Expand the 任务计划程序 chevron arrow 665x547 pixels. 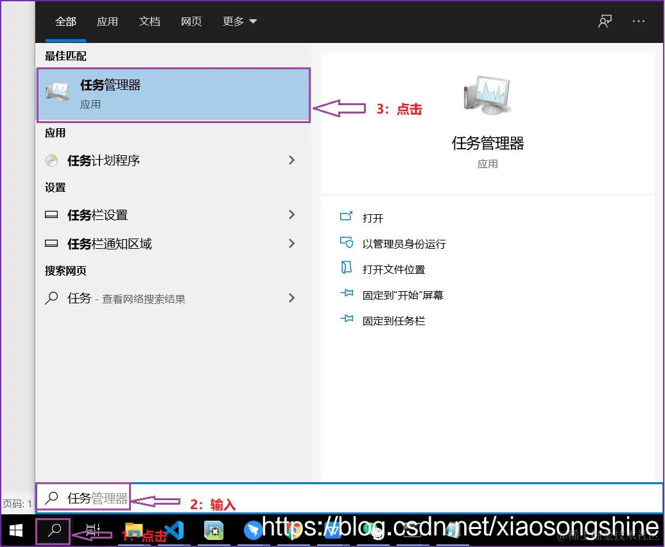tap(292, 160)
